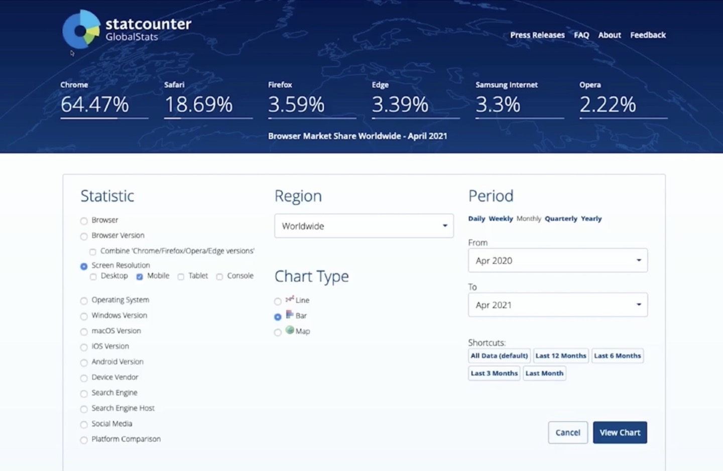
Task: Click the Cancel button
Action: click(x=568, y=432)
